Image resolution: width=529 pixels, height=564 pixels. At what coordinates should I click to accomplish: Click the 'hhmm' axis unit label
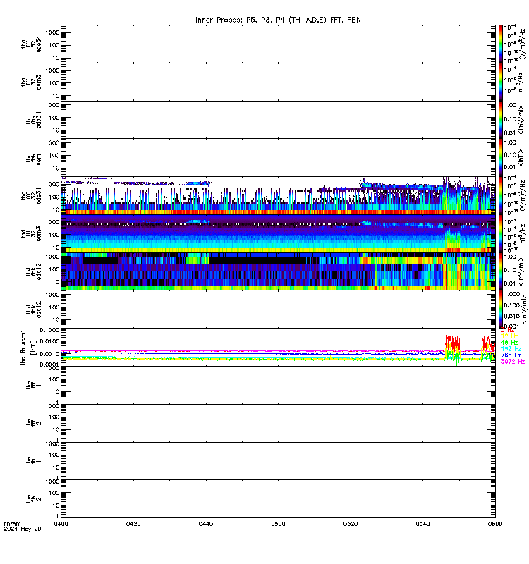tap(12, 524)
